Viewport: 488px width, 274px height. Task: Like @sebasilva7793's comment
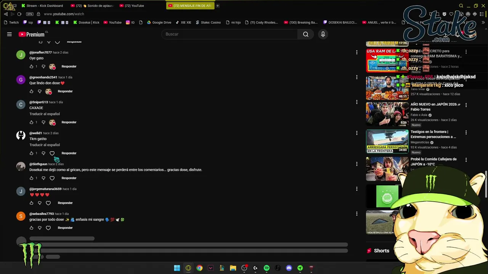tap(32, 228)
